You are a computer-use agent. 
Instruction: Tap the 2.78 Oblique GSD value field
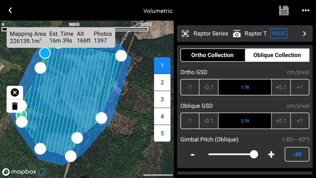(x=245, y=121)
